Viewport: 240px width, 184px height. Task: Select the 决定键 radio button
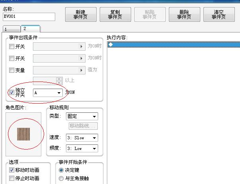click(x=61, y=170)
